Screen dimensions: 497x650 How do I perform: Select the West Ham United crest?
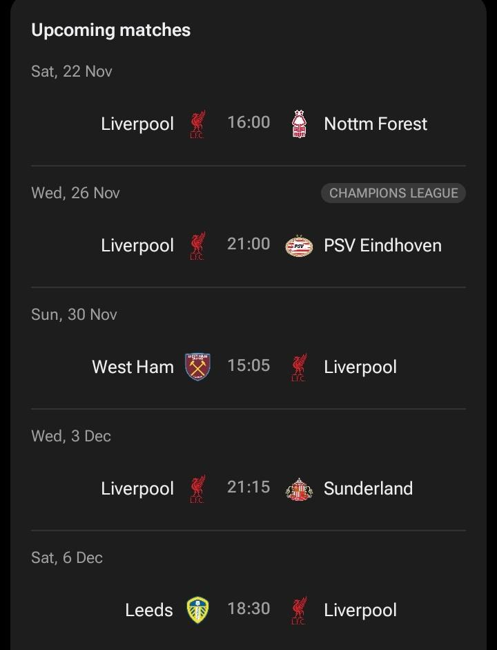coord(198,367)
